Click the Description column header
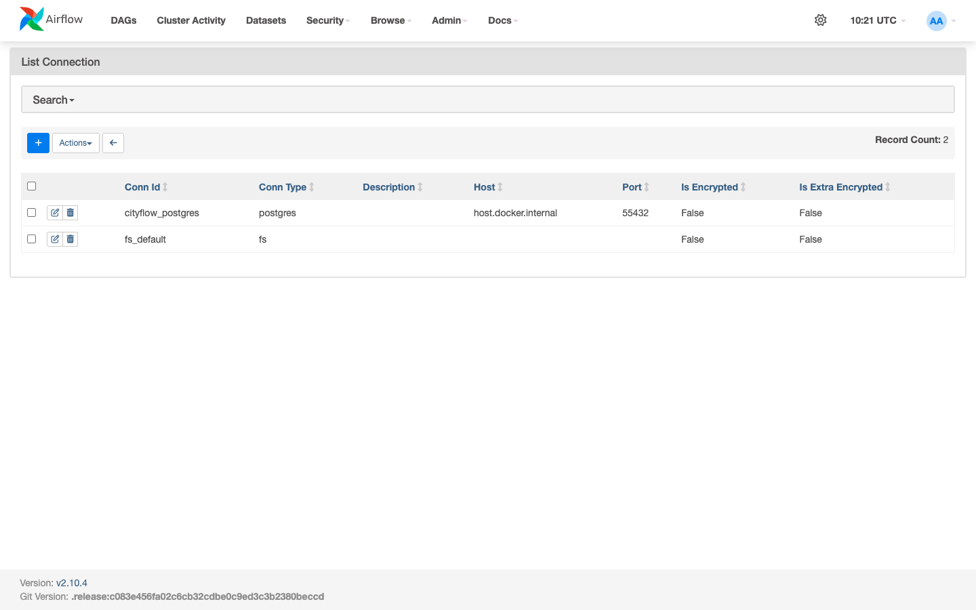976x610 pixels. [389, 187]
